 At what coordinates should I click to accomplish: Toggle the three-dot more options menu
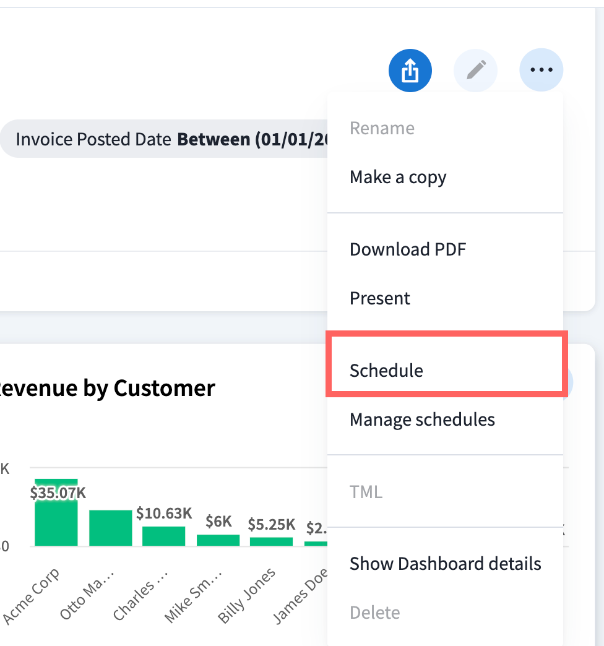pos(541,71)
